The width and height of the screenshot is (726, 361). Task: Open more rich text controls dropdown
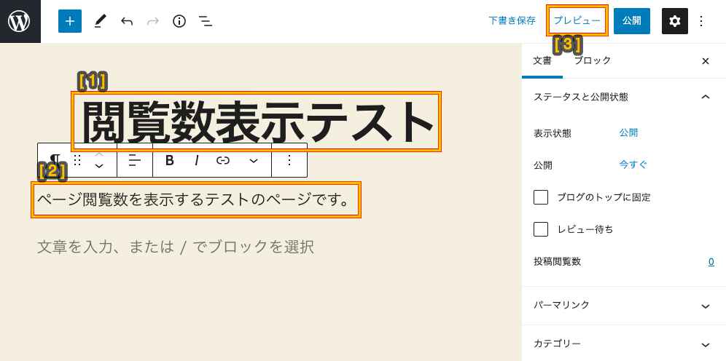[253, 160]
